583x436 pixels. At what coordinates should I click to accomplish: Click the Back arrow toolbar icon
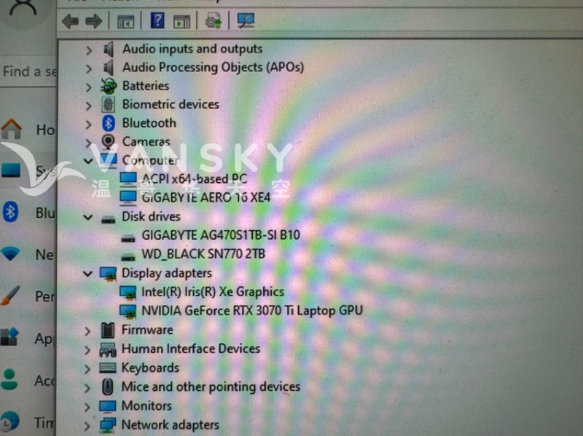coord(70,21)
